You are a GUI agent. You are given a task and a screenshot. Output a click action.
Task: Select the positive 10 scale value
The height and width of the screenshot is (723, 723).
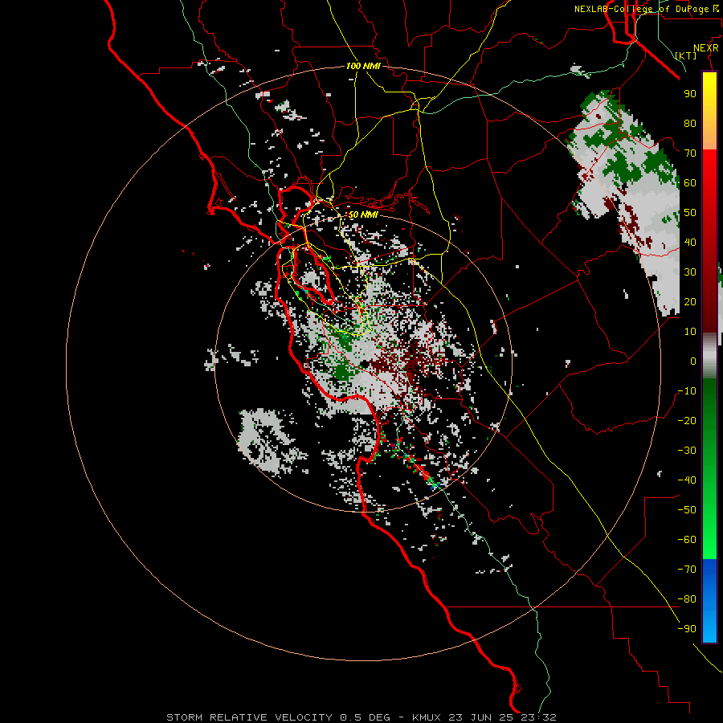690,332
